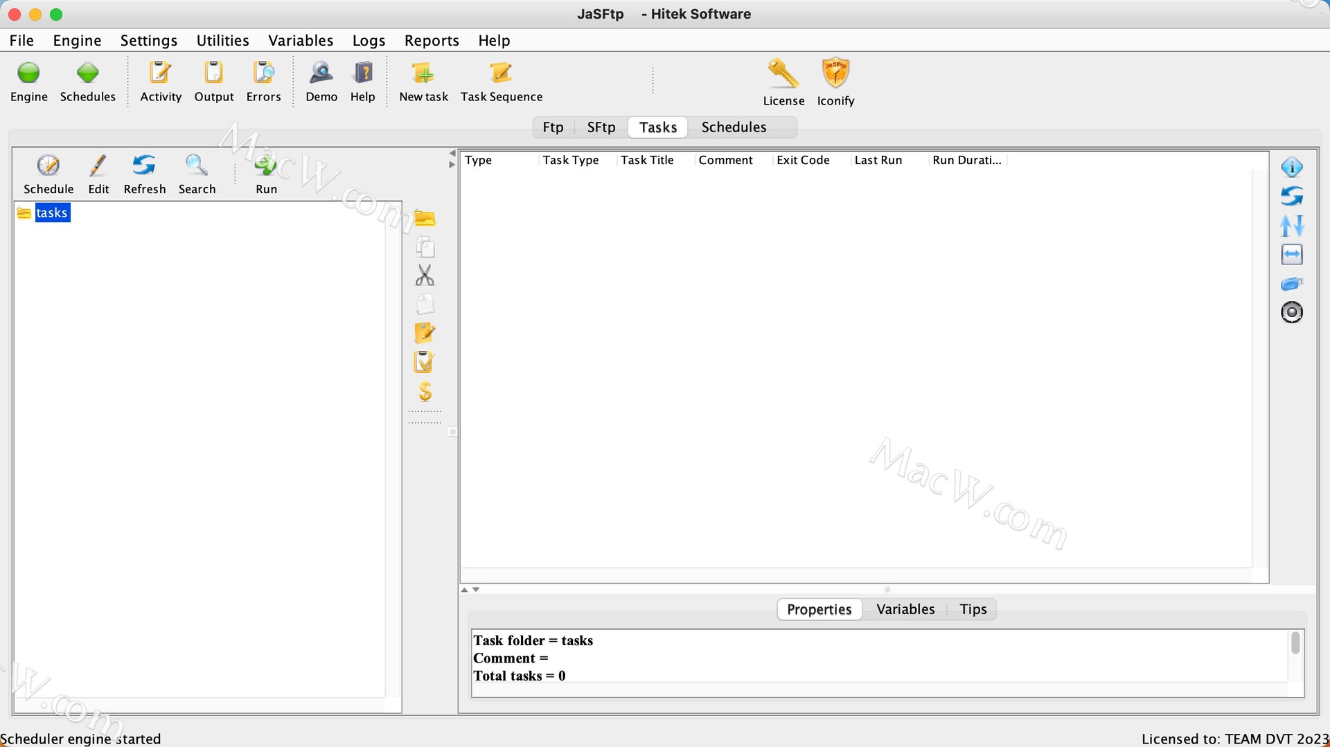Click the yellow folder icon in middle strip
The height and width of the screenshot is (747, 1330).
click(425, 219)
